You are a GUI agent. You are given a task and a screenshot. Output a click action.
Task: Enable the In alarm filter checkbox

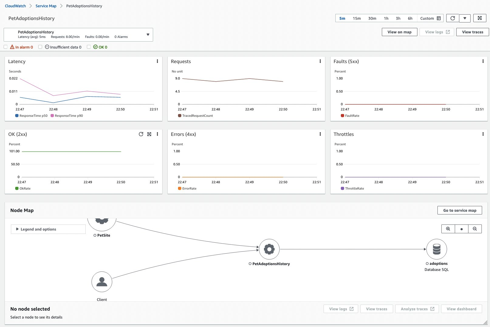coord(5,47)
